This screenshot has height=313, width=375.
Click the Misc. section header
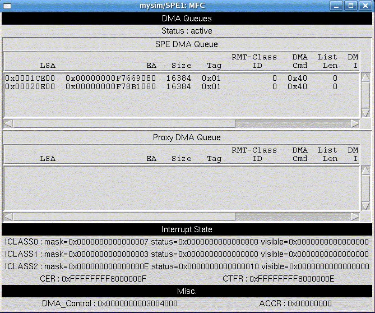(x=187, y=291)
